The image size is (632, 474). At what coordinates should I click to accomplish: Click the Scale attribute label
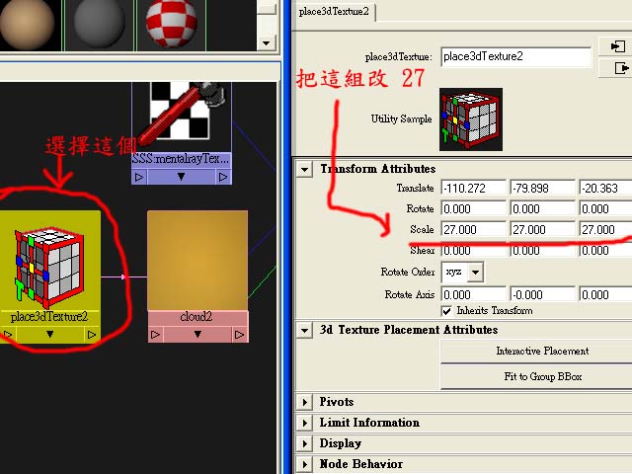(x=422, y=229)
